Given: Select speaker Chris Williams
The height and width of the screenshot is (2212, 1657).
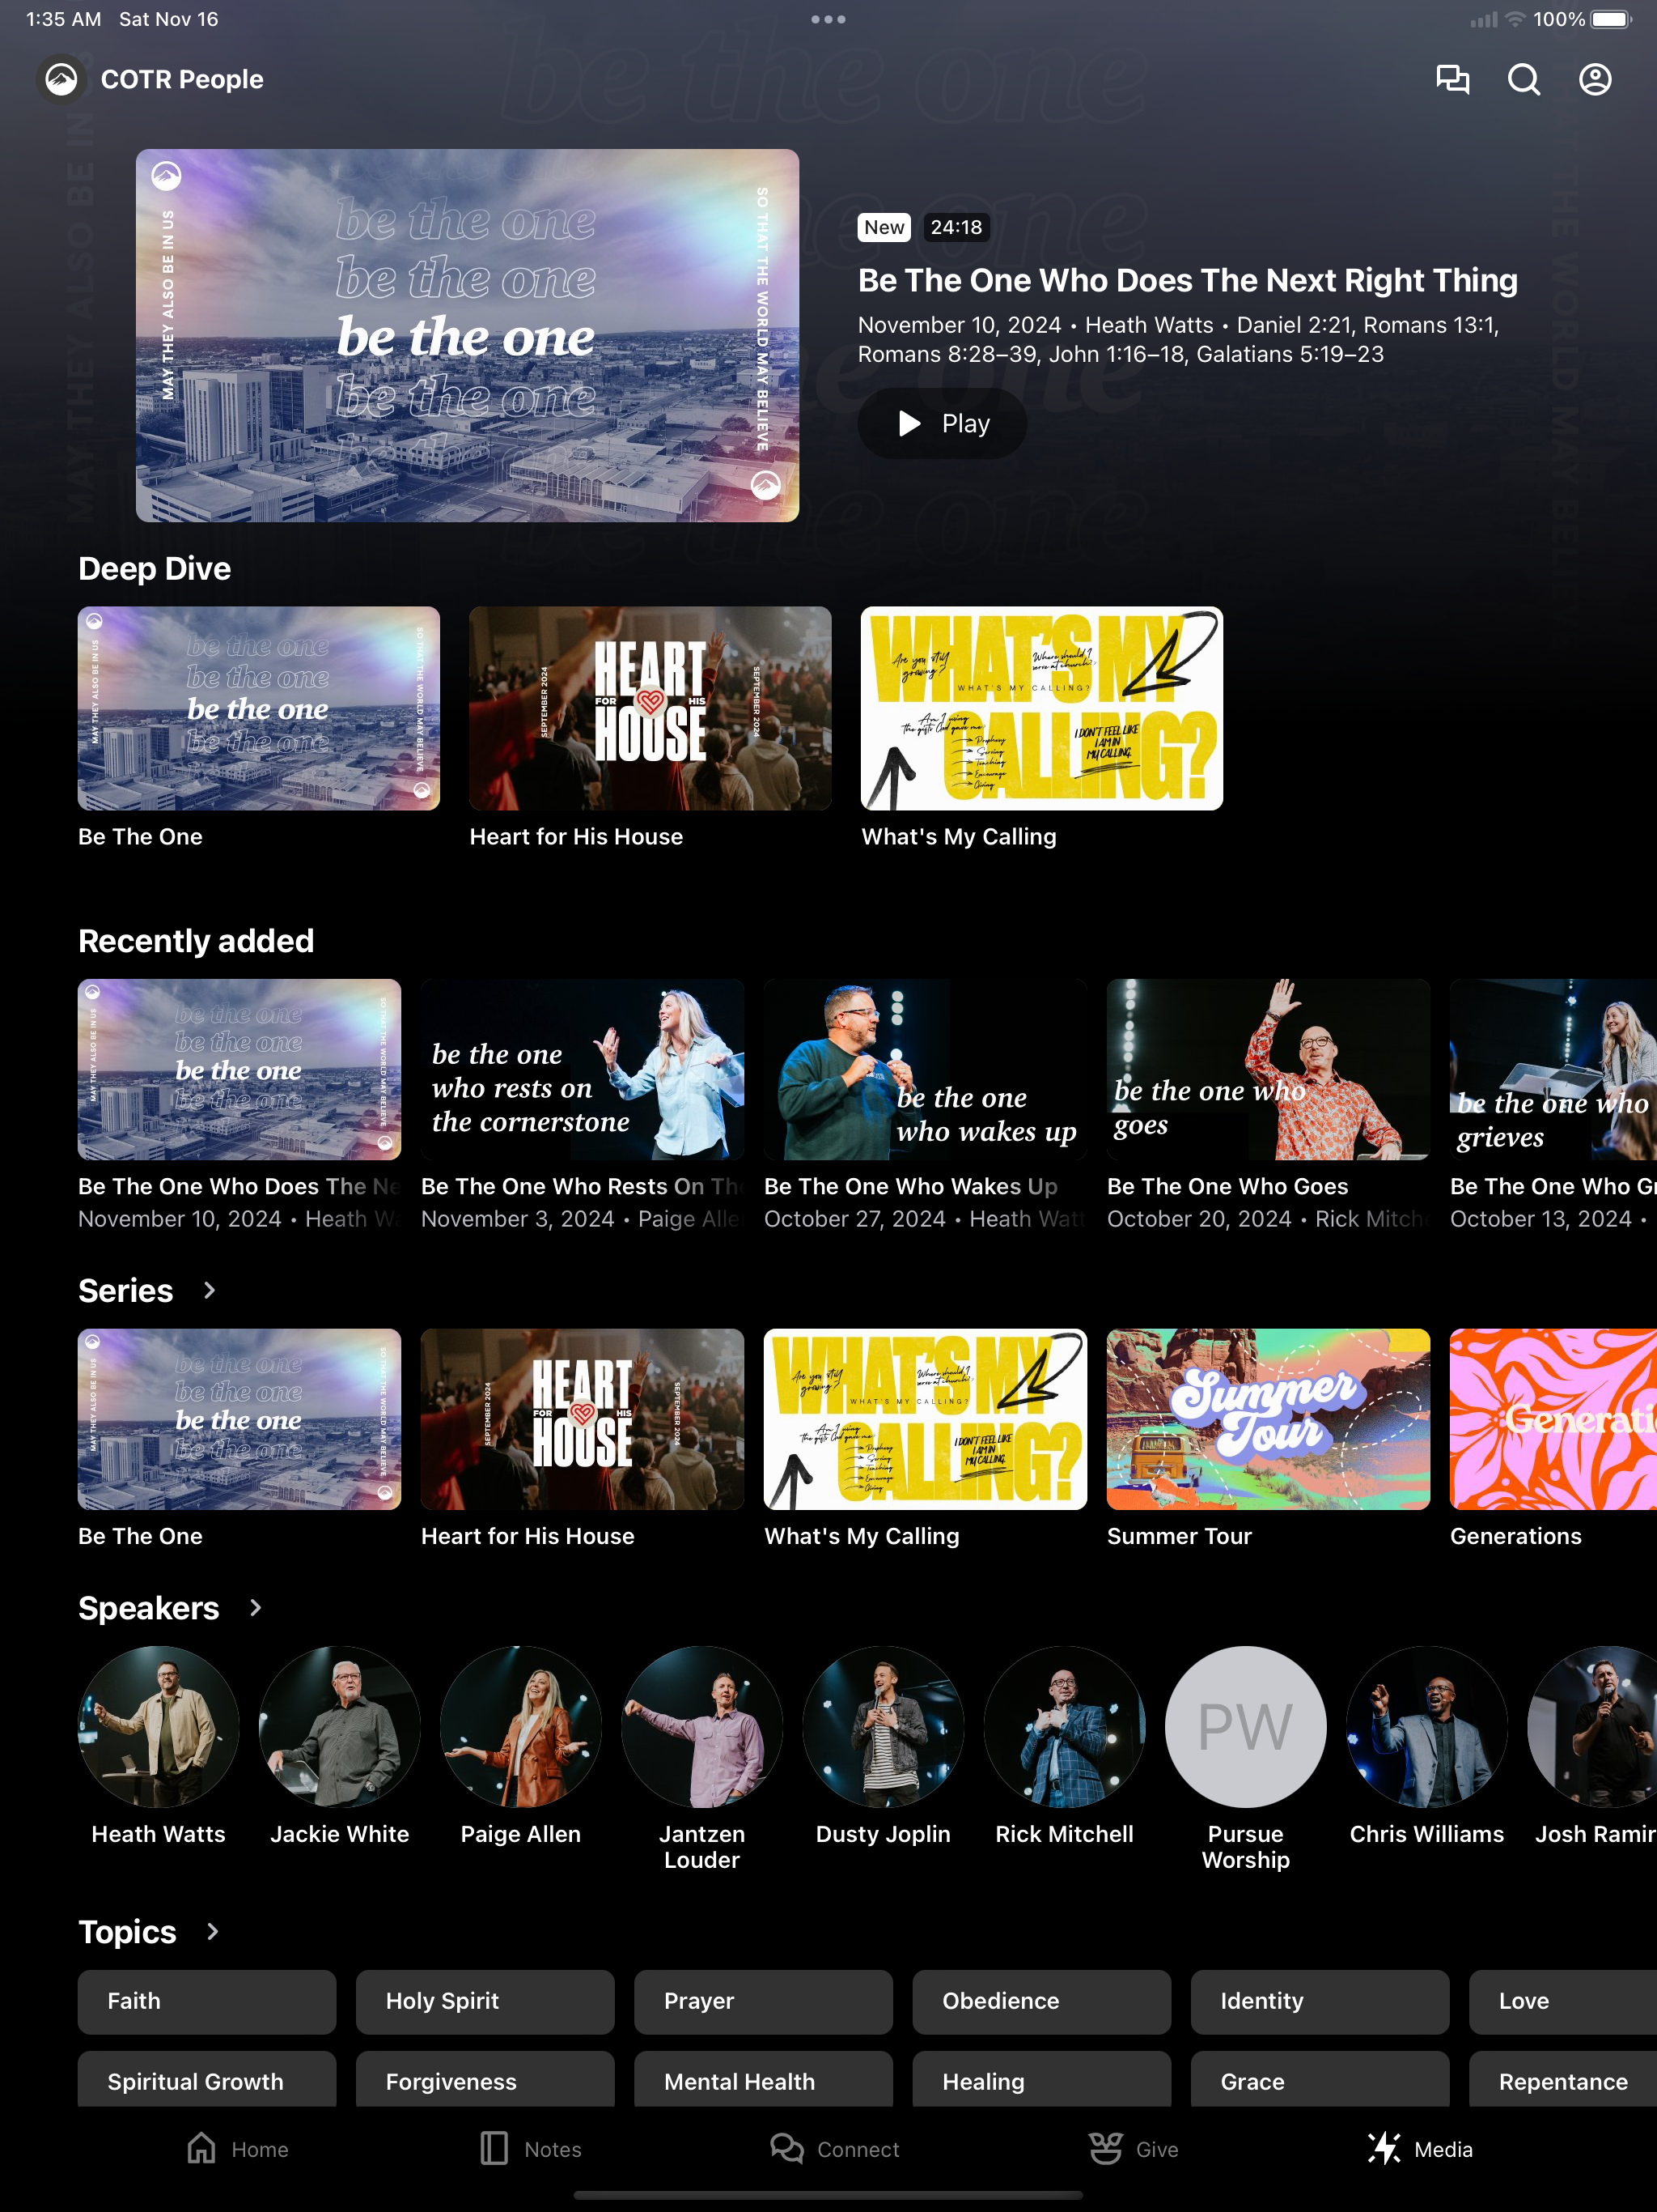Looking at the screenshot, I should 1427,1727.
